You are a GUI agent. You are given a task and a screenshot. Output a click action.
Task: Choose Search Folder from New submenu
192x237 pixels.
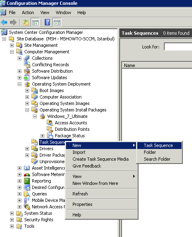(x=159, y=159)
